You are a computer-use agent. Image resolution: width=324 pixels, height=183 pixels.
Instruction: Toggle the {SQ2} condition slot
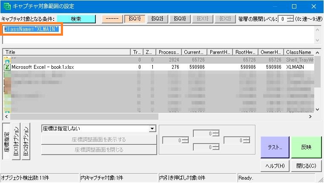coord(157,19)
